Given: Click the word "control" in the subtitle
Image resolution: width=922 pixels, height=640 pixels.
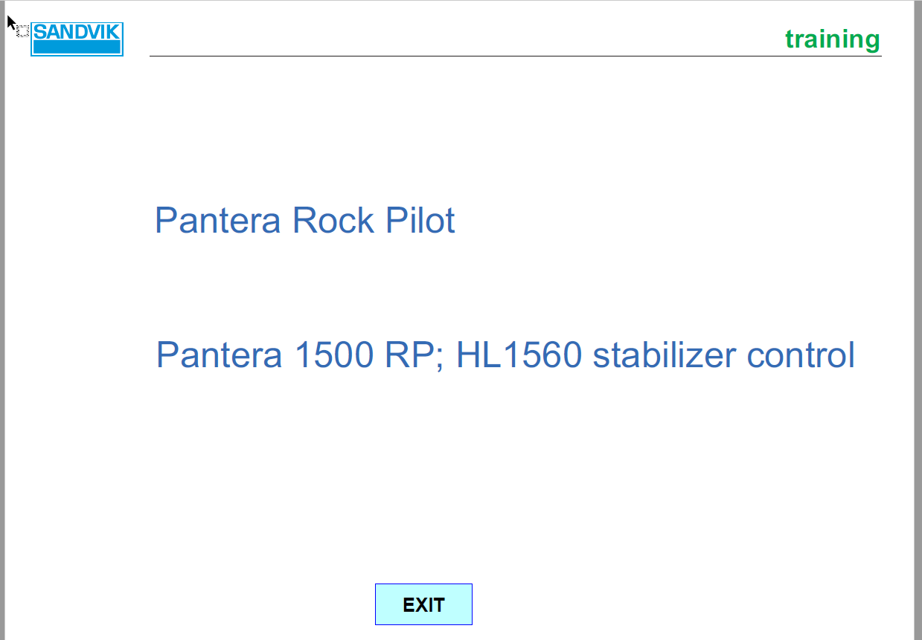Looking at the screenshot, I should coord(801,355).
